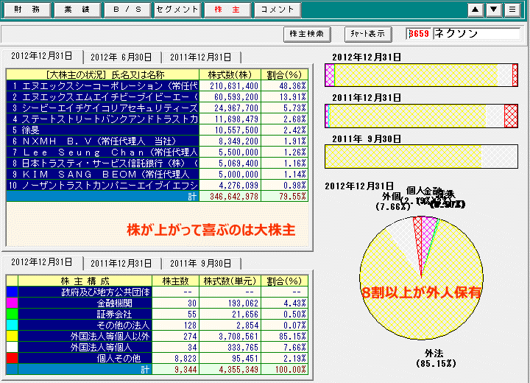Select the 証券会社 row label
This screenshot has width=530, height=383.
(x=85, y=315)
